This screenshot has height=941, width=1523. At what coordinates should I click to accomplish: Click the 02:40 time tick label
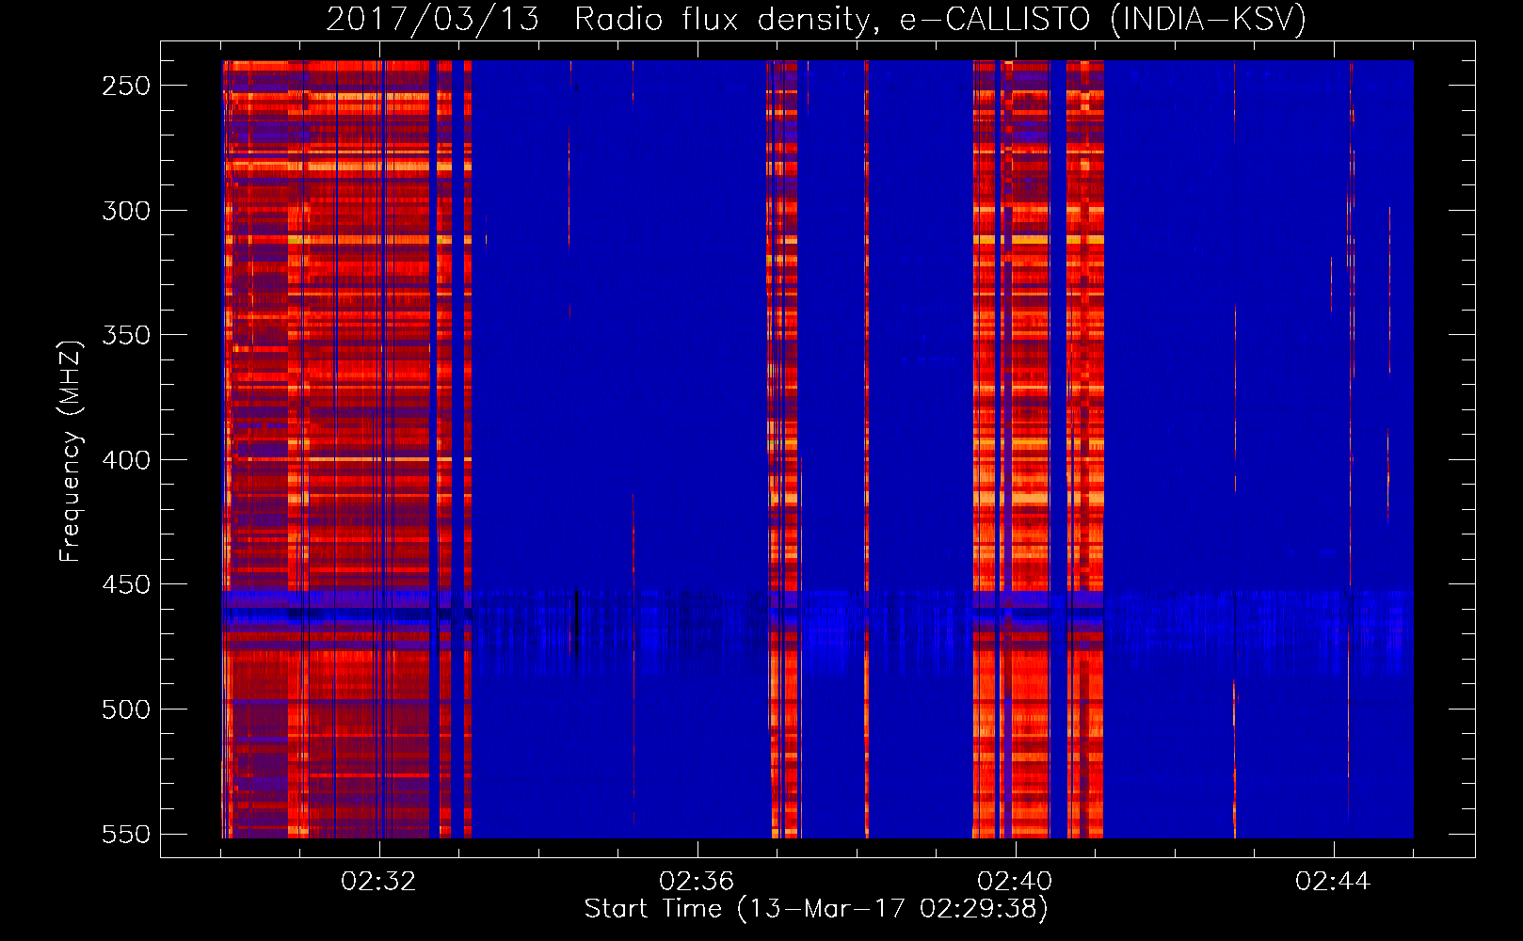1015,882
